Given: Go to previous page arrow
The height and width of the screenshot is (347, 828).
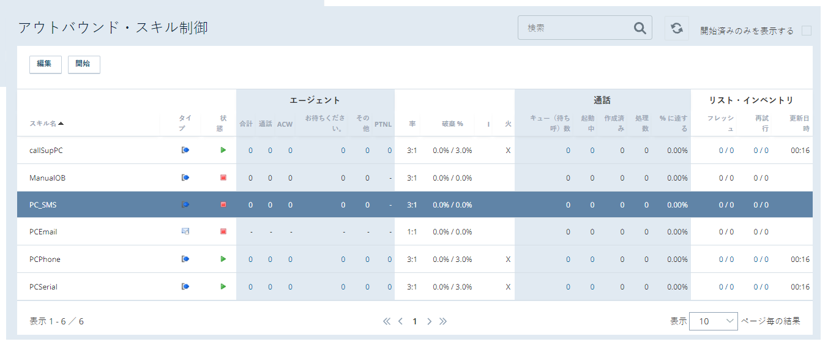Looking at the screenshot, I should click(400, 321).
